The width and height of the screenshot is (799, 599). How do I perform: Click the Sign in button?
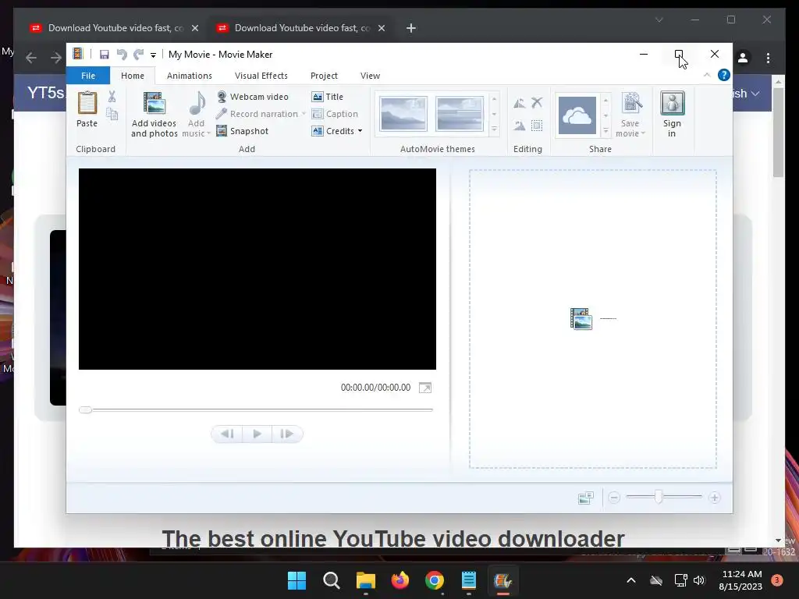tap(672, 114)
